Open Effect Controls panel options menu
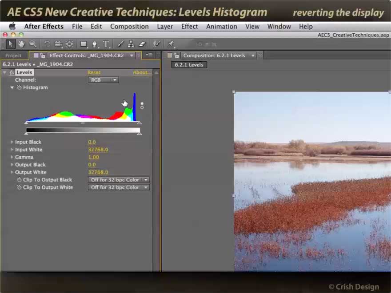The height and width of the screenshot is (293, 391). tap(149, 55)
